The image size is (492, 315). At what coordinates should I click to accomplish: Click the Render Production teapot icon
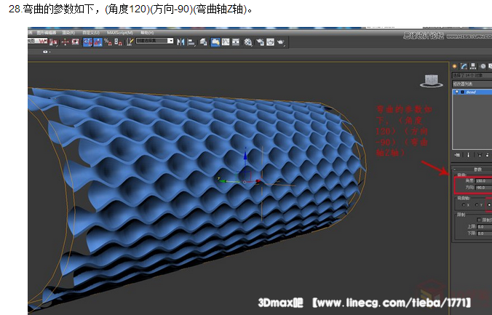coord(281,42)
